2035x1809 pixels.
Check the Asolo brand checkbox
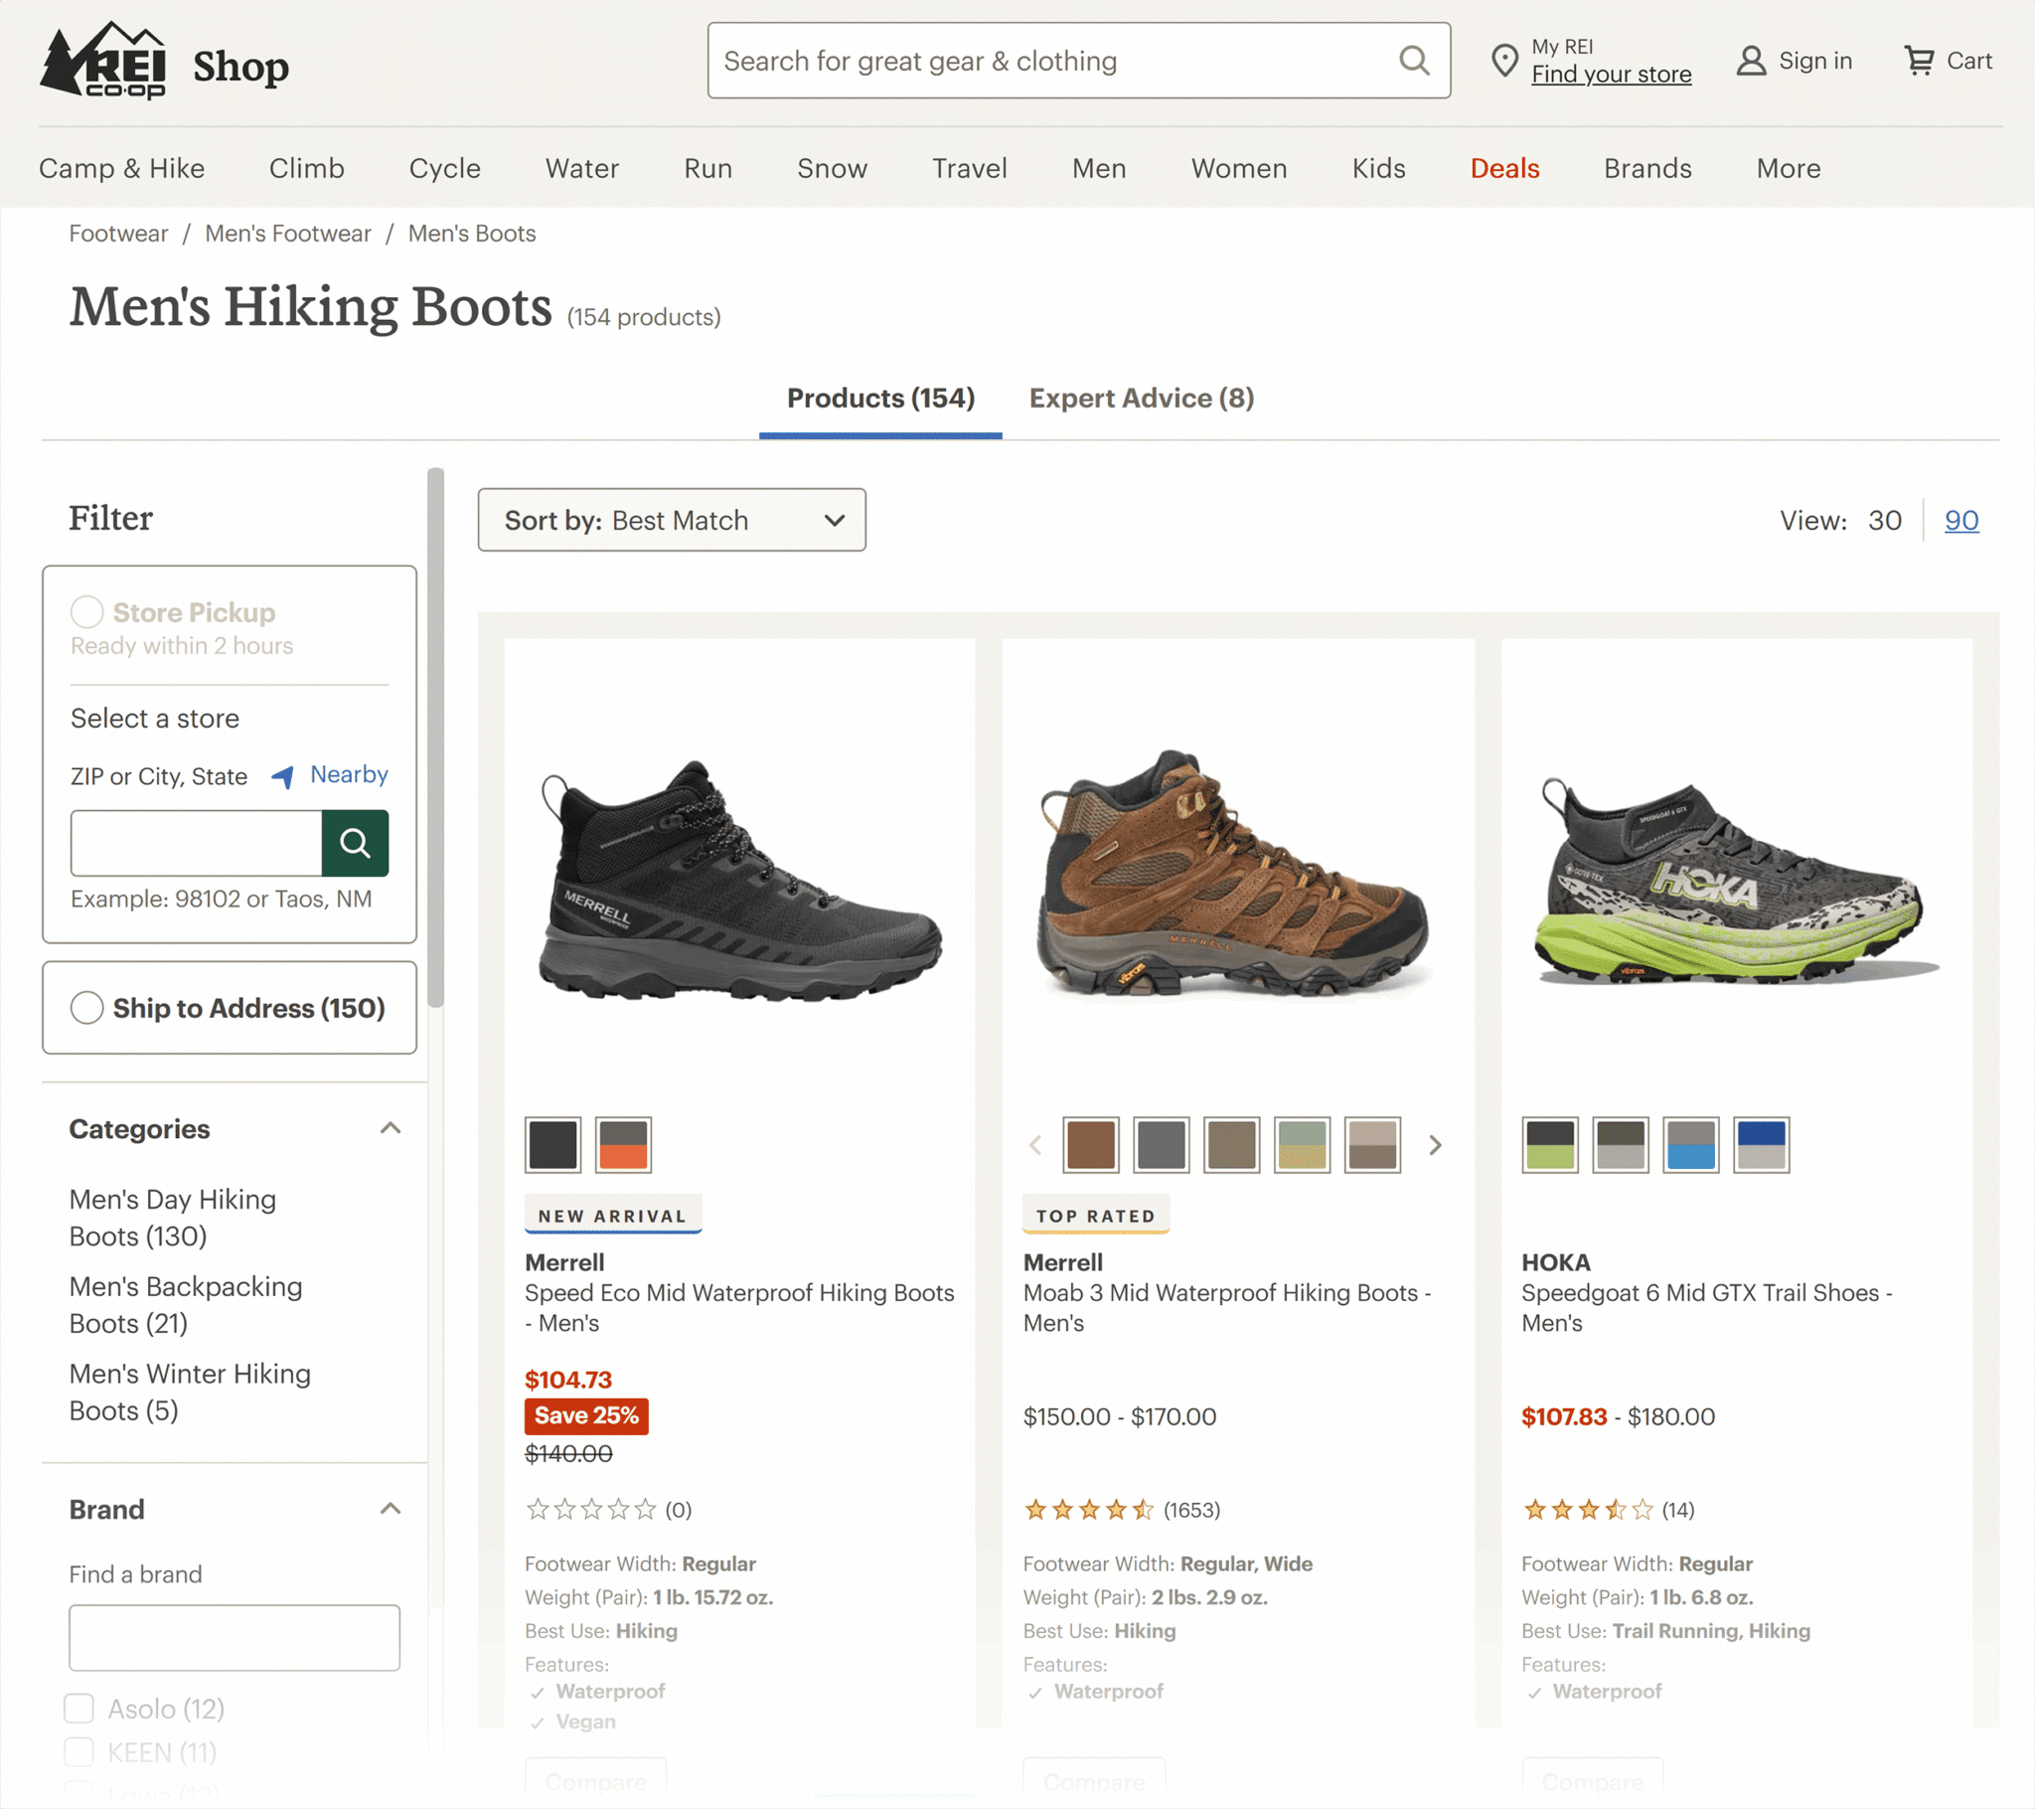pos(78,1709)
